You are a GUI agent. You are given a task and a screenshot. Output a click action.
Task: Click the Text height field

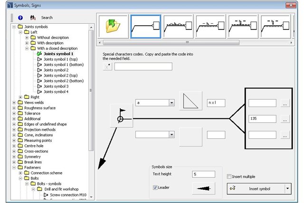(204, 174)
